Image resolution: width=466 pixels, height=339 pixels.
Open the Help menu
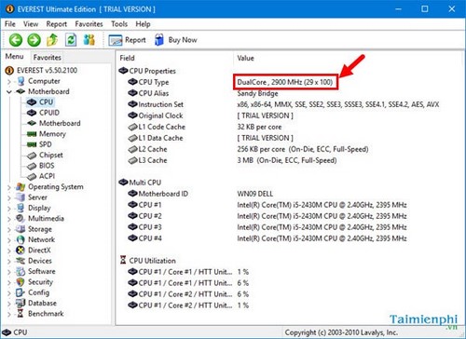[x=143, y=24]
